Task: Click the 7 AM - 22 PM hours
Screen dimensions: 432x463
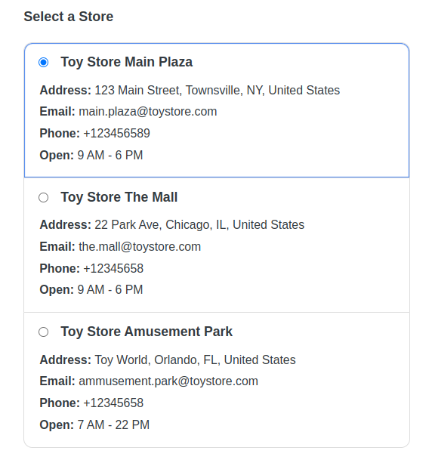Action: click(113, 425)
